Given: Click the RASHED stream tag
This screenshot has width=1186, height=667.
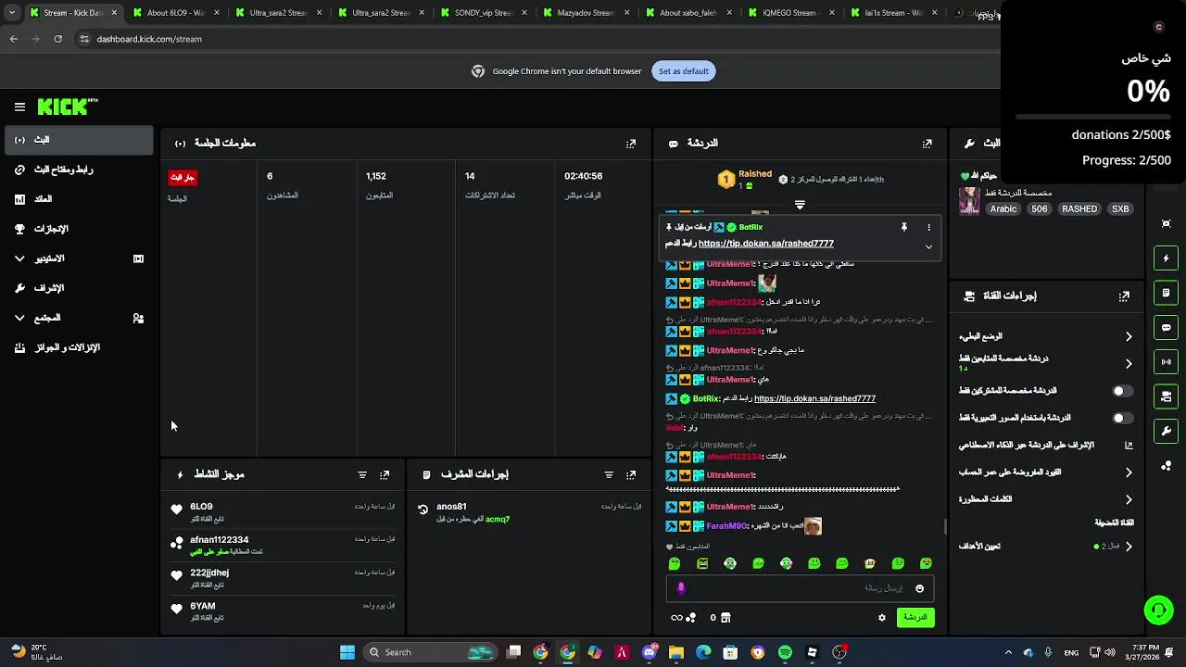Looking at the screenshot, I should click(x=1079, y=209).
